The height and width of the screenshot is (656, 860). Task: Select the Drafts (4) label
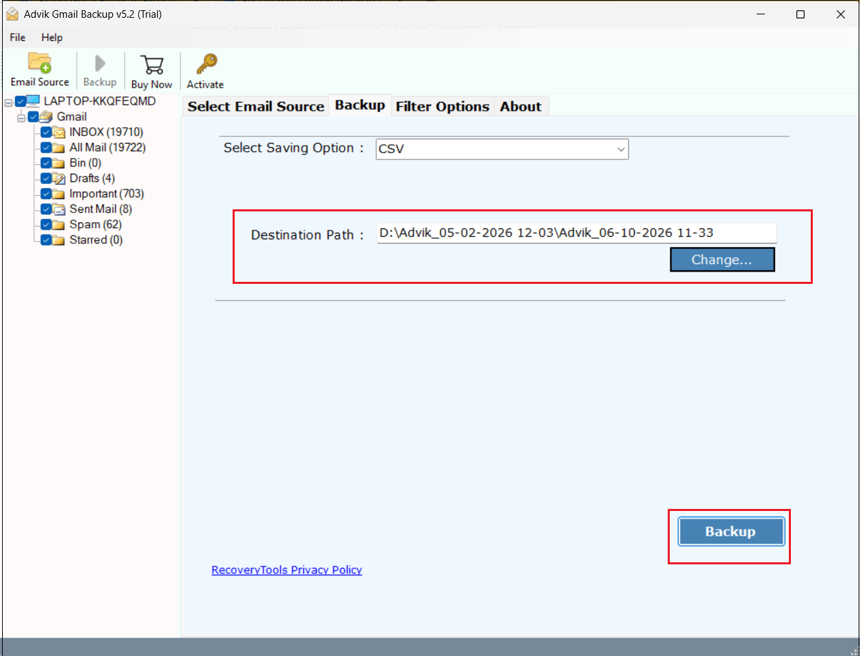pyautogui.click(x=92, y=179)
